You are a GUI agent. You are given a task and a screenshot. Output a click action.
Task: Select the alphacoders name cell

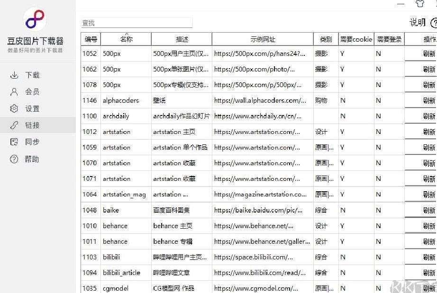click(x=126, y=100)
